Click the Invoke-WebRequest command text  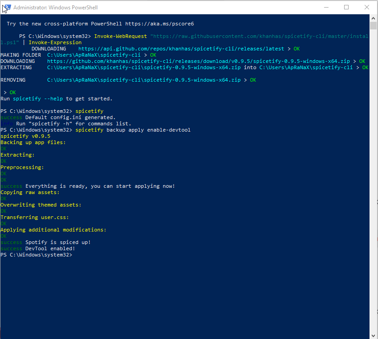click(120, 36)
